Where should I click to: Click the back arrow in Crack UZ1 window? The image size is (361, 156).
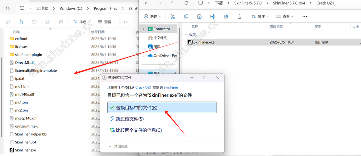pyautogui.click(x=146, y=3)
